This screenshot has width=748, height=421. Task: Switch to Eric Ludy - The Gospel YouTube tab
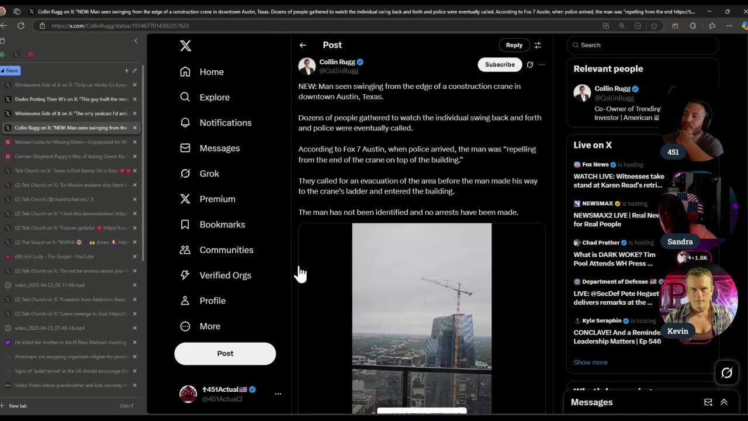pos(71,257)
